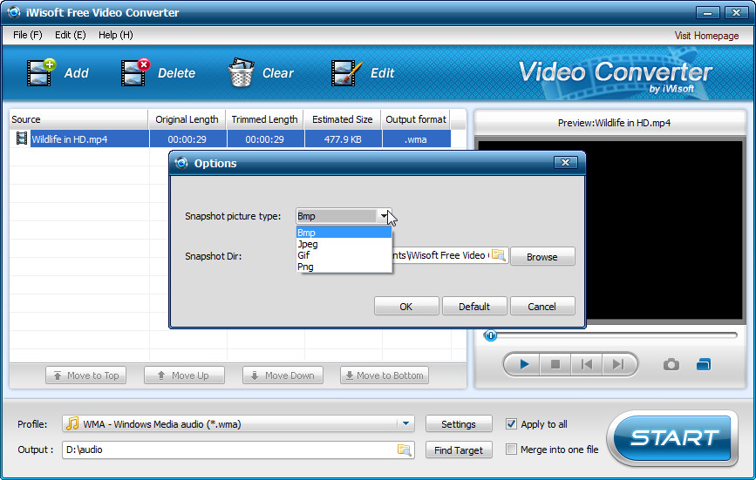Screen dimensions: 756x480
Task: Open the Edit (E) menu
Action: (71, 35)
